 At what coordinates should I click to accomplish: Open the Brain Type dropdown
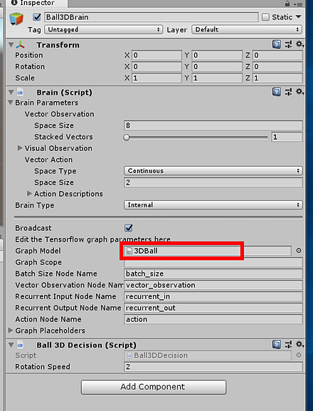pos(213,205)
